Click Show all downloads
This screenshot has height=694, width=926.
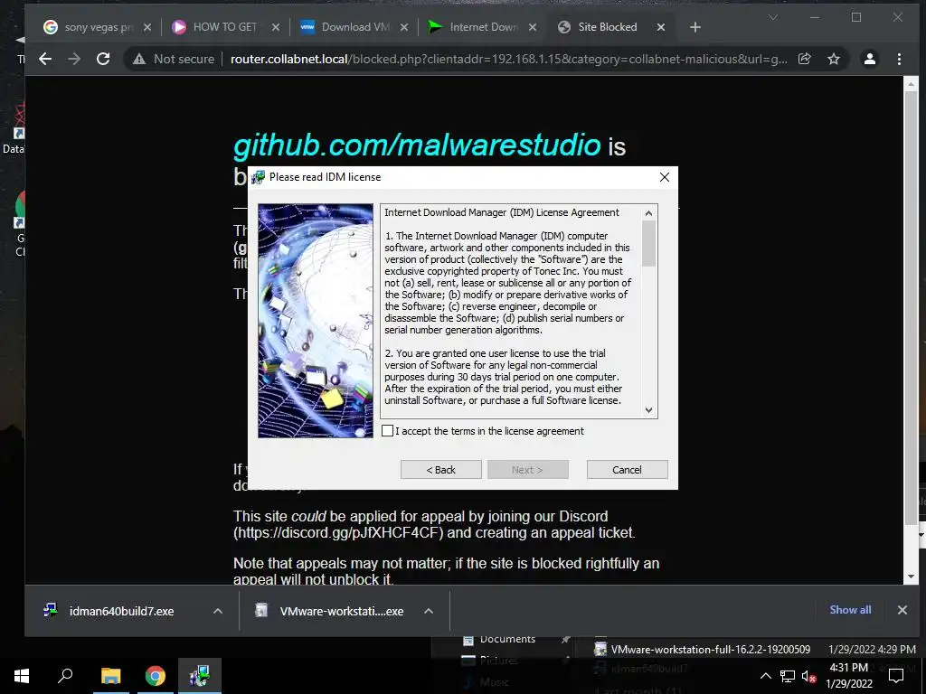click(850, 610)
